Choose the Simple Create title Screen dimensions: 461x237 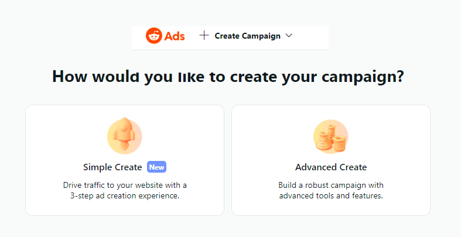click(x=112, y=167)
